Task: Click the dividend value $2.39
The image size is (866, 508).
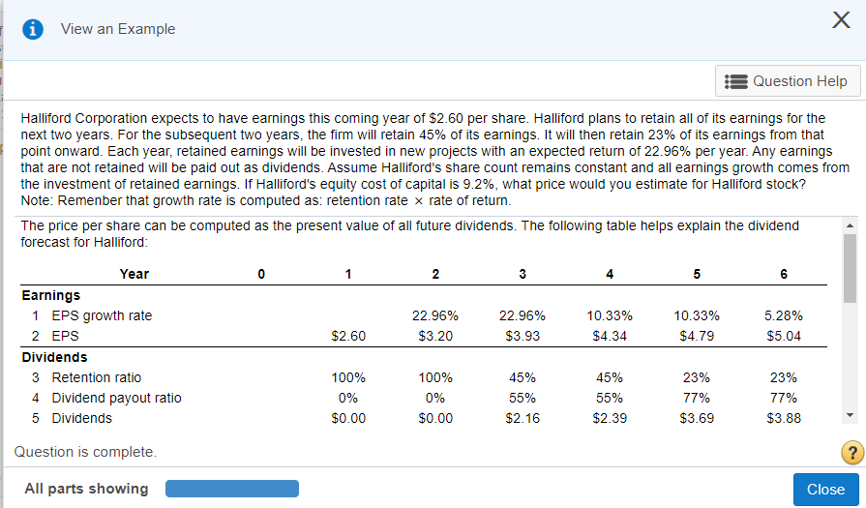Action: [x=610, y=419]
